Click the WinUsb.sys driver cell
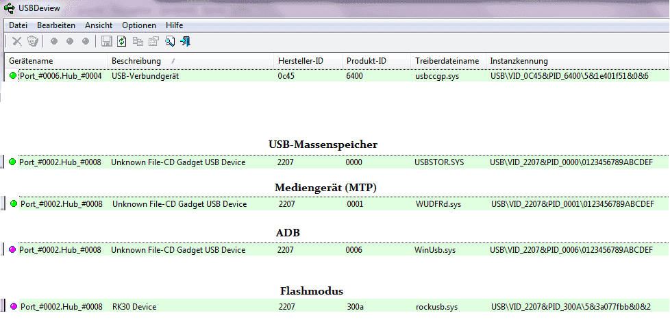 point(436,249)
